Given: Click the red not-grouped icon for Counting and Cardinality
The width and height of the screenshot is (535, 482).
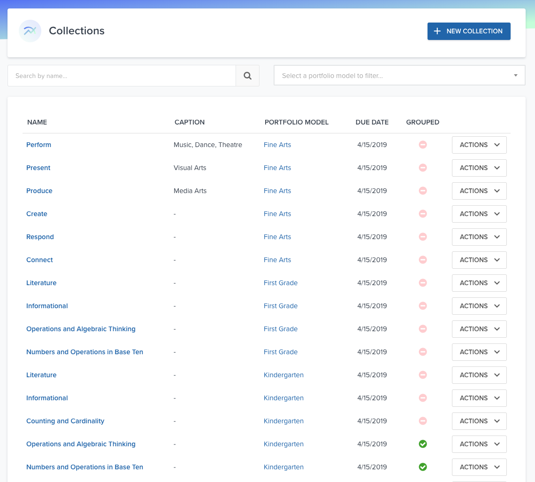Looking at the screenshot, I should [x=422, y=421].
